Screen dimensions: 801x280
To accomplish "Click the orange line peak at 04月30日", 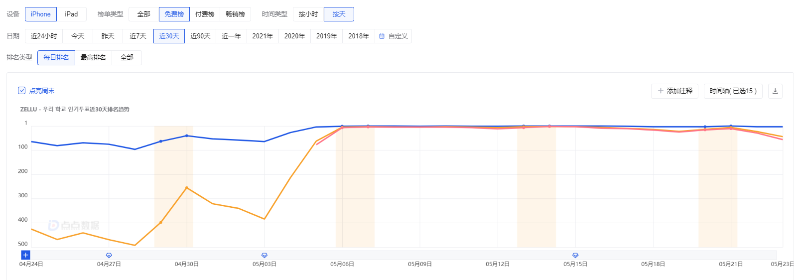I will pyautogui.click(x=187, y=188).
